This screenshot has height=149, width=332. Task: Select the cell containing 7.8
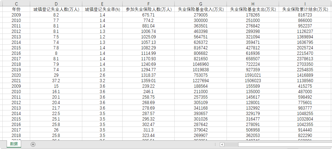coord(56,48)
